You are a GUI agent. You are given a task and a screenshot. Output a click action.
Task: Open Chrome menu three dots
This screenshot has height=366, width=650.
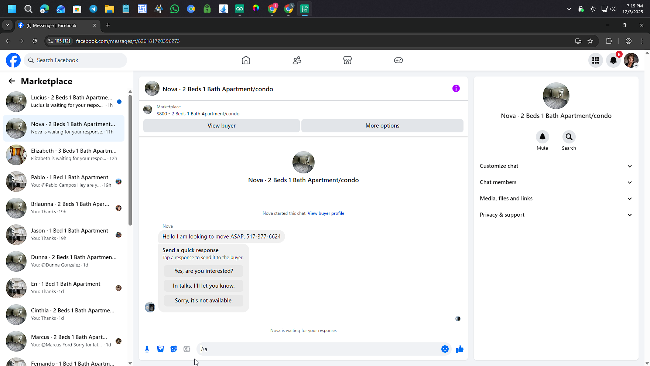pos(642,41)
